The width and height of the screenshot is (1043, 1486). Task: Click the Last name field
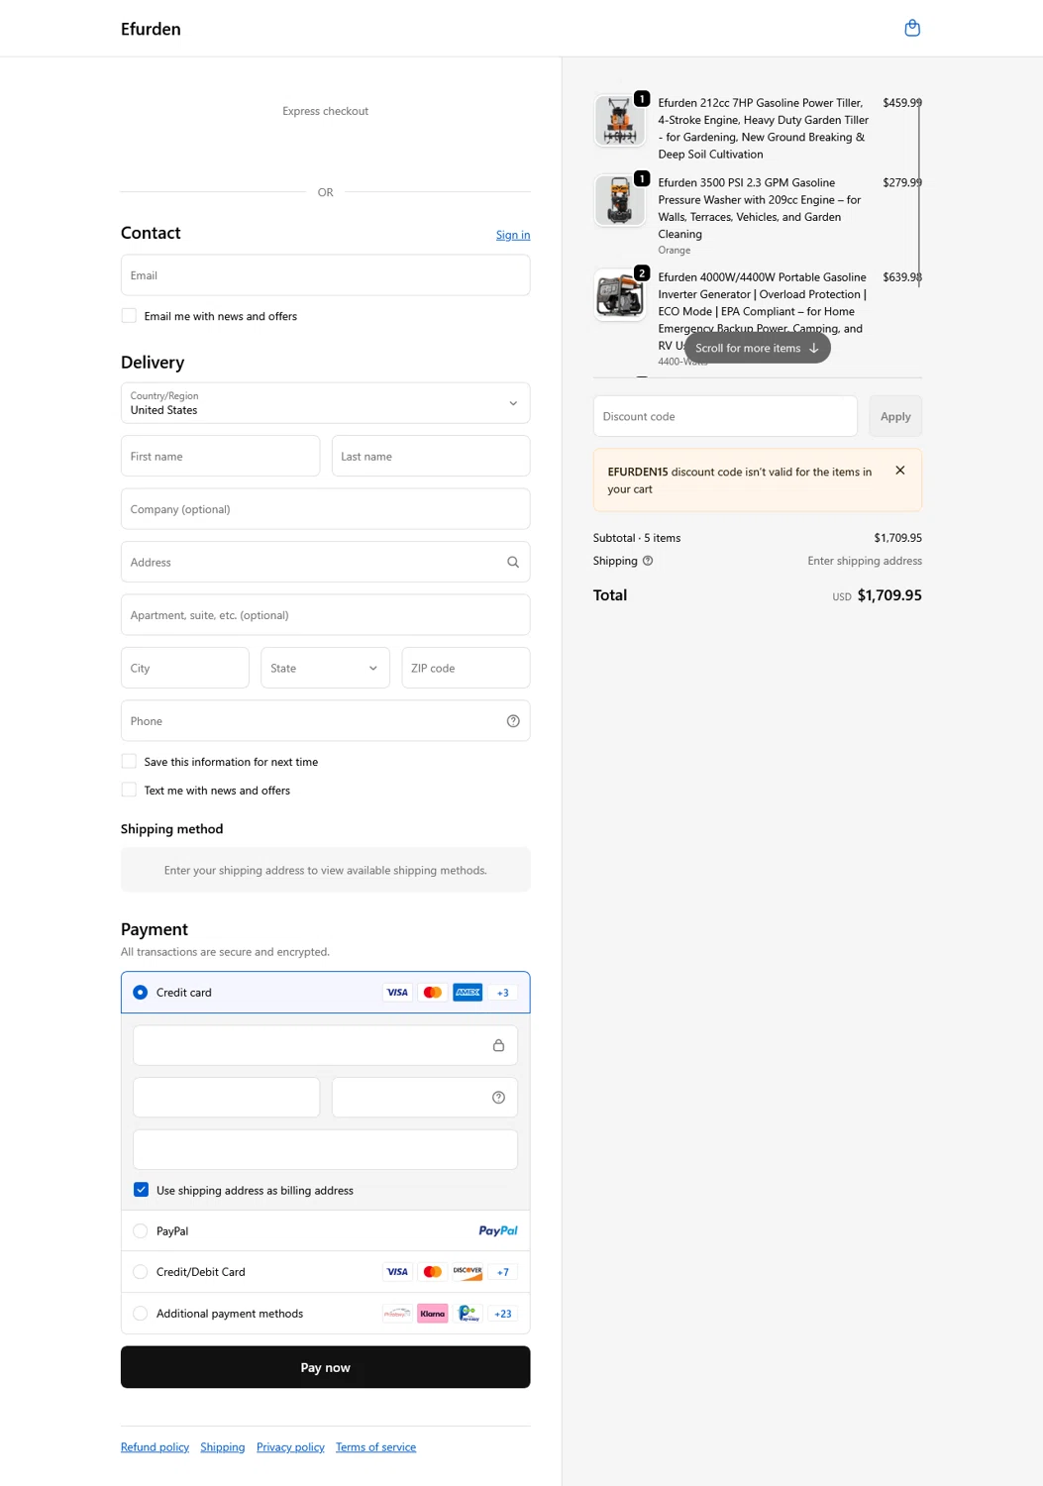pyautogui.click(x=431, y=456)
